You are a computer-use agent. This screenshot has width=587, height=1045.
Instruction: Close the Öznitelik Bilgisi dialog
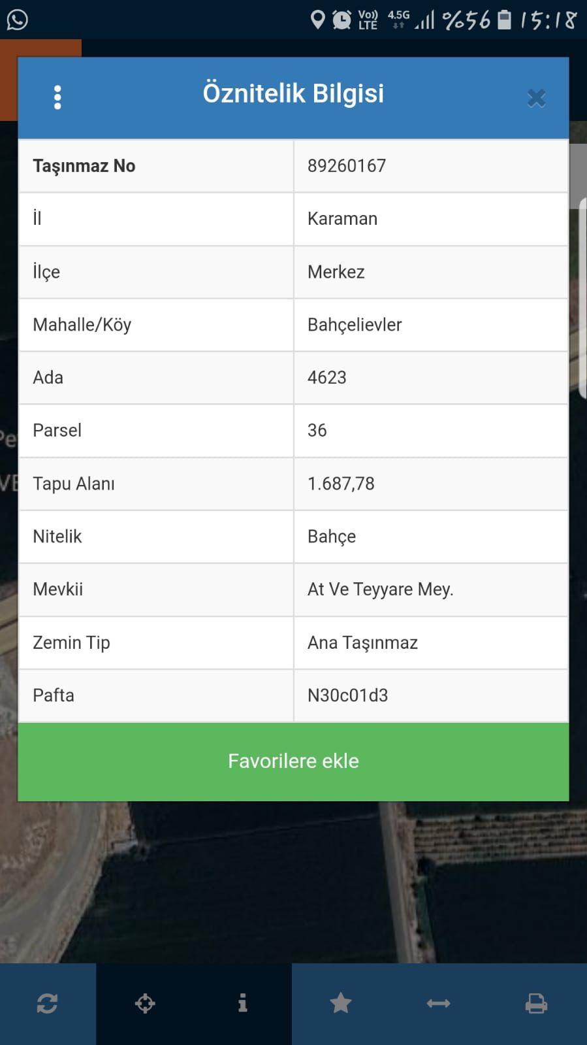[x=536, y=98]
